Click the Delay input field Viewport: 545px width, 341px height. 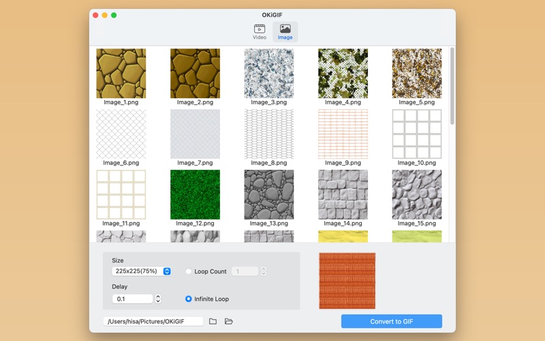[x=132, y=299]
